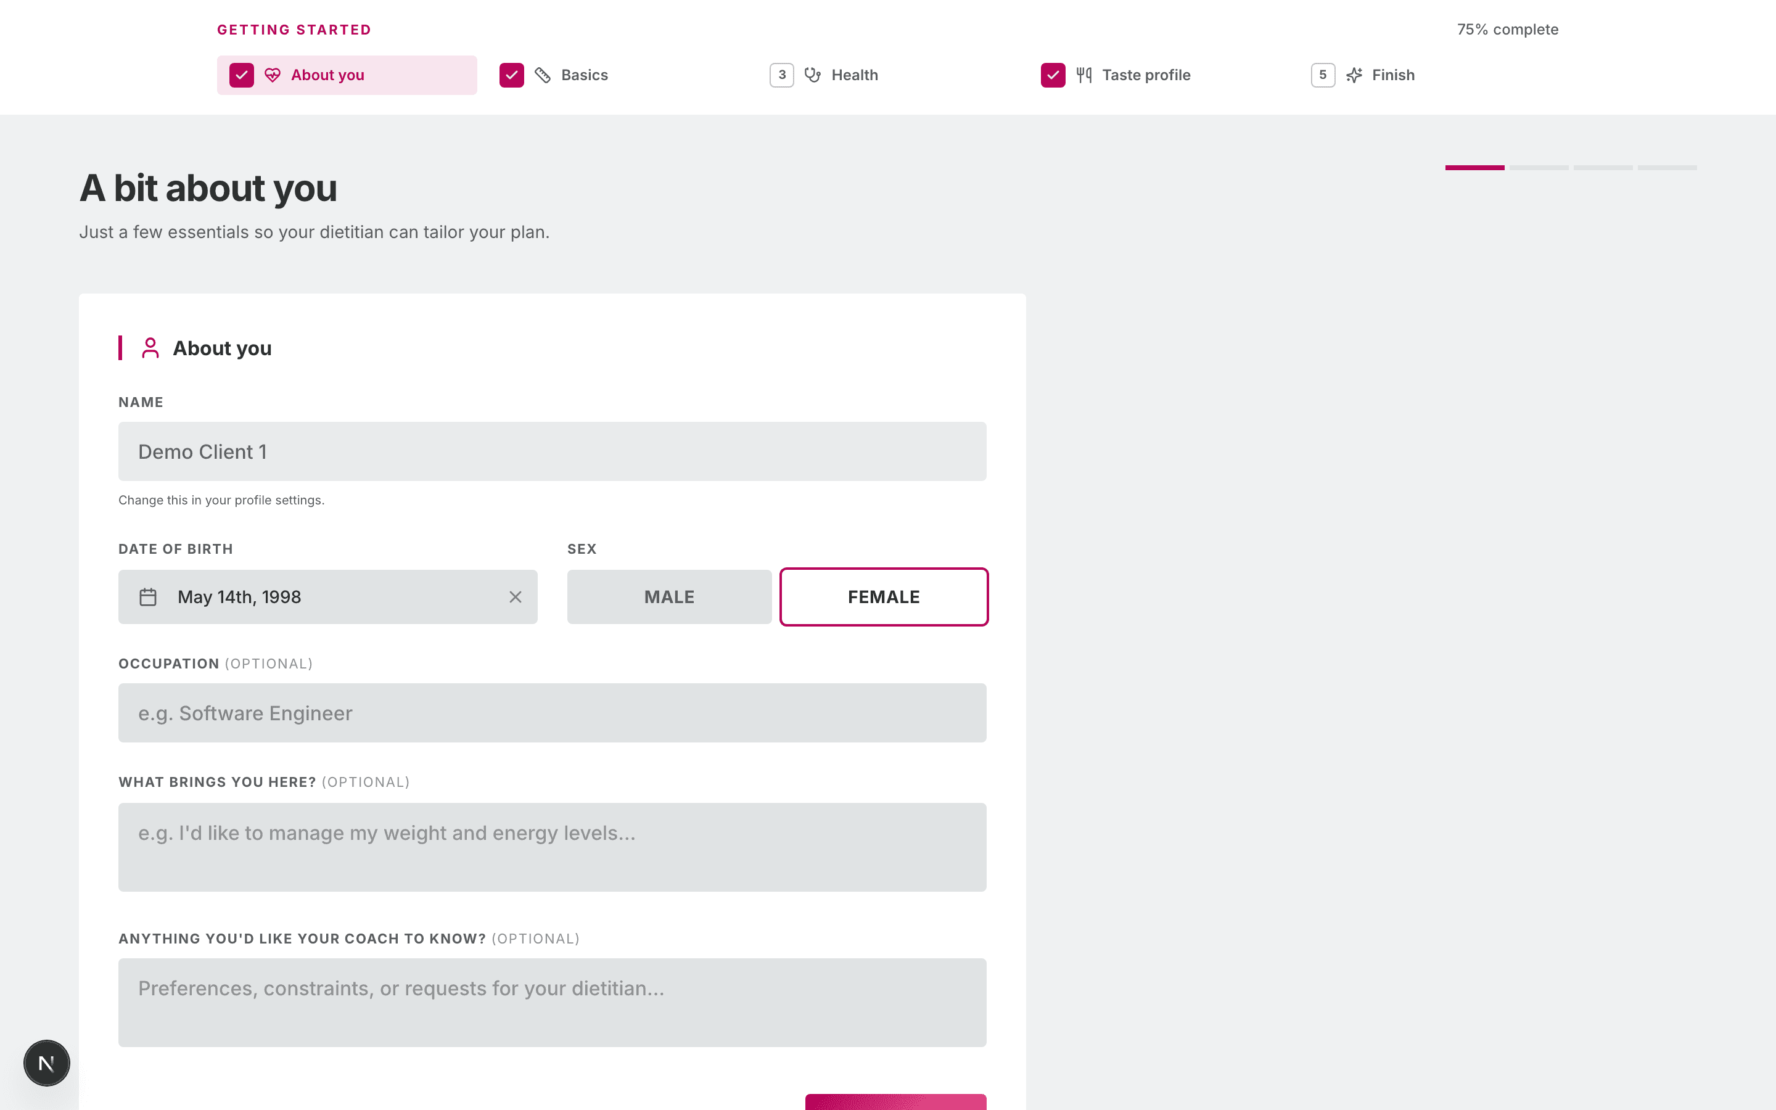Click the calendar icon in date of birth
The image size is (1776, 1110).
[148, 597]
